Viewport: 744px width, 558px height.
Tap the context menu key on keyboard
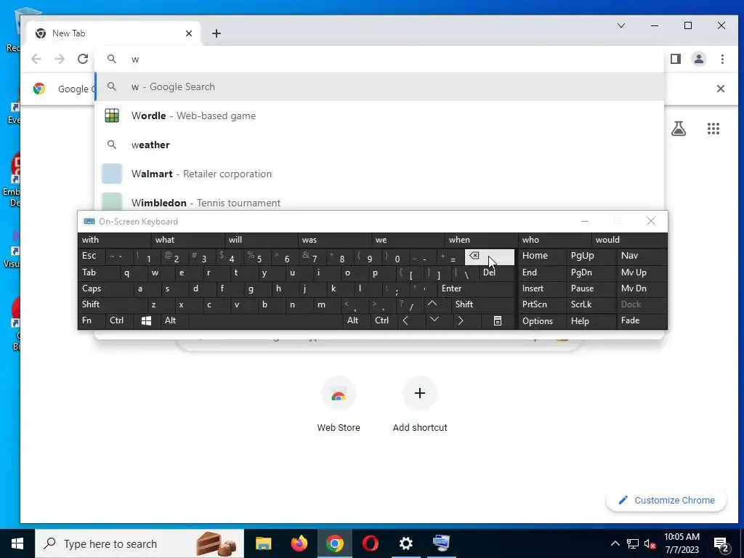(497, 320)
